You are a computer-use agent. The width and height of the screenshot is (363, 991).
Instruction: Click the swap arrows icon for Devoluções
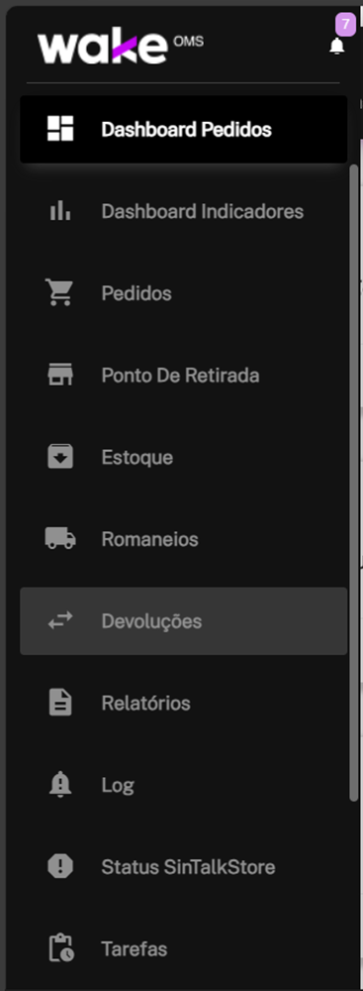(60, 620)
